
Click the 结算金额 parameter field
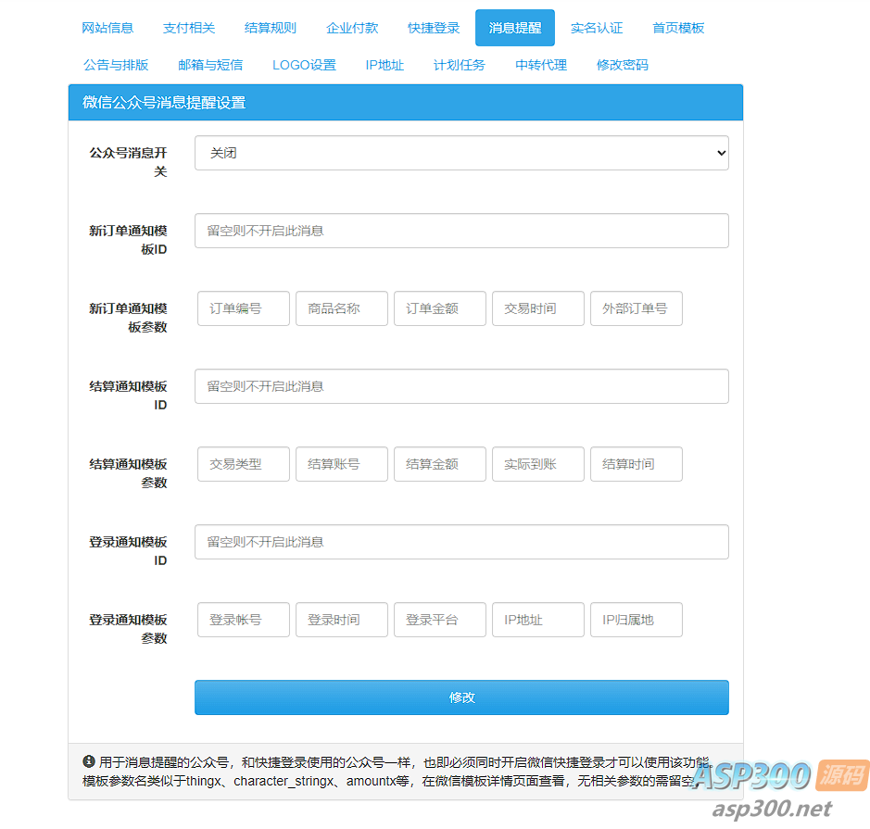439,464
